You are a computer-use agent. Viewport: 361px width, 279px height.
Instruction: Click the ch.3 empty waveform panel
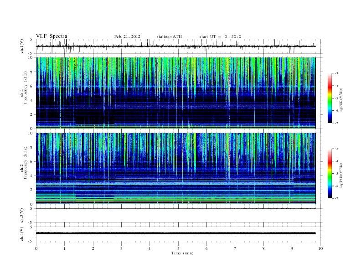coord(179,216)
